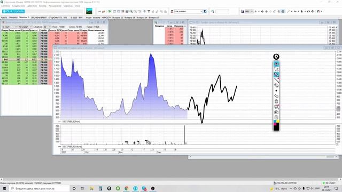Screen dimensions: 342x192
Task: Open the Окна menu
Action: point(77,6)
